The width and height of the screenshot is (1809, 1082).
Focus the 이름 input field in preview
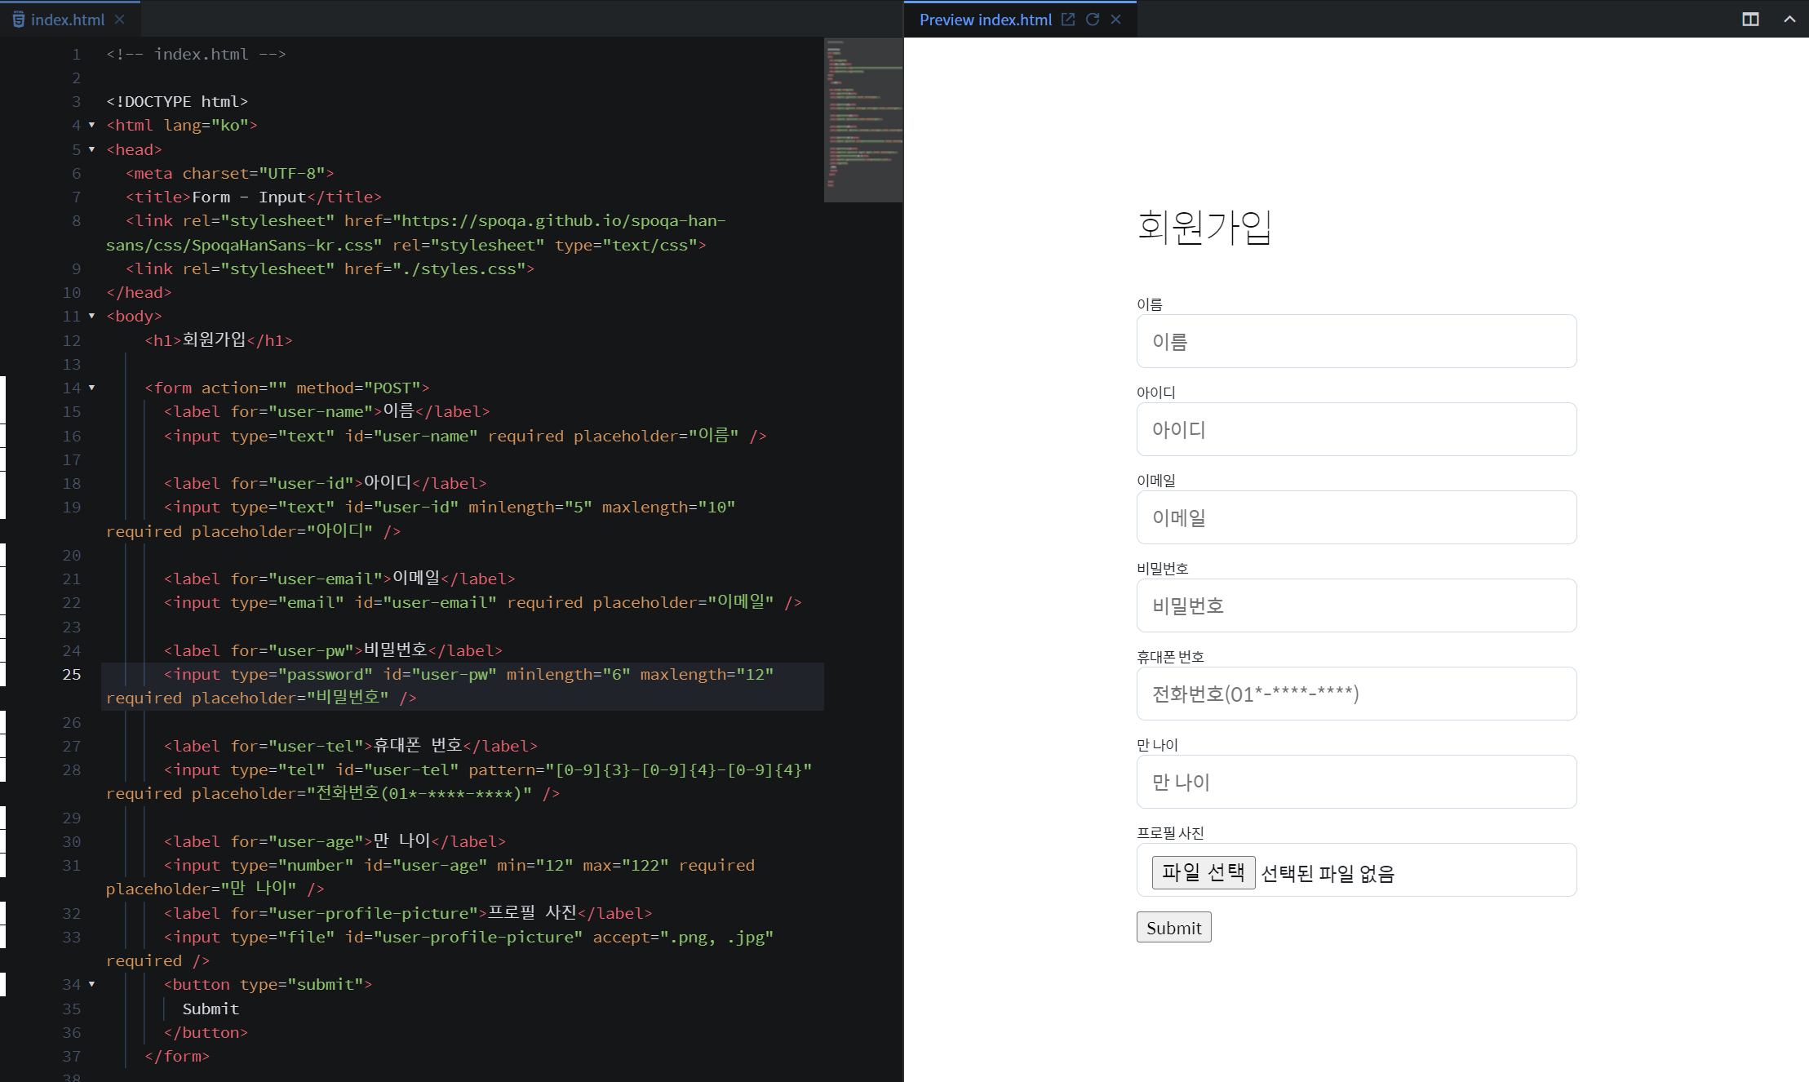(1356, 341)
